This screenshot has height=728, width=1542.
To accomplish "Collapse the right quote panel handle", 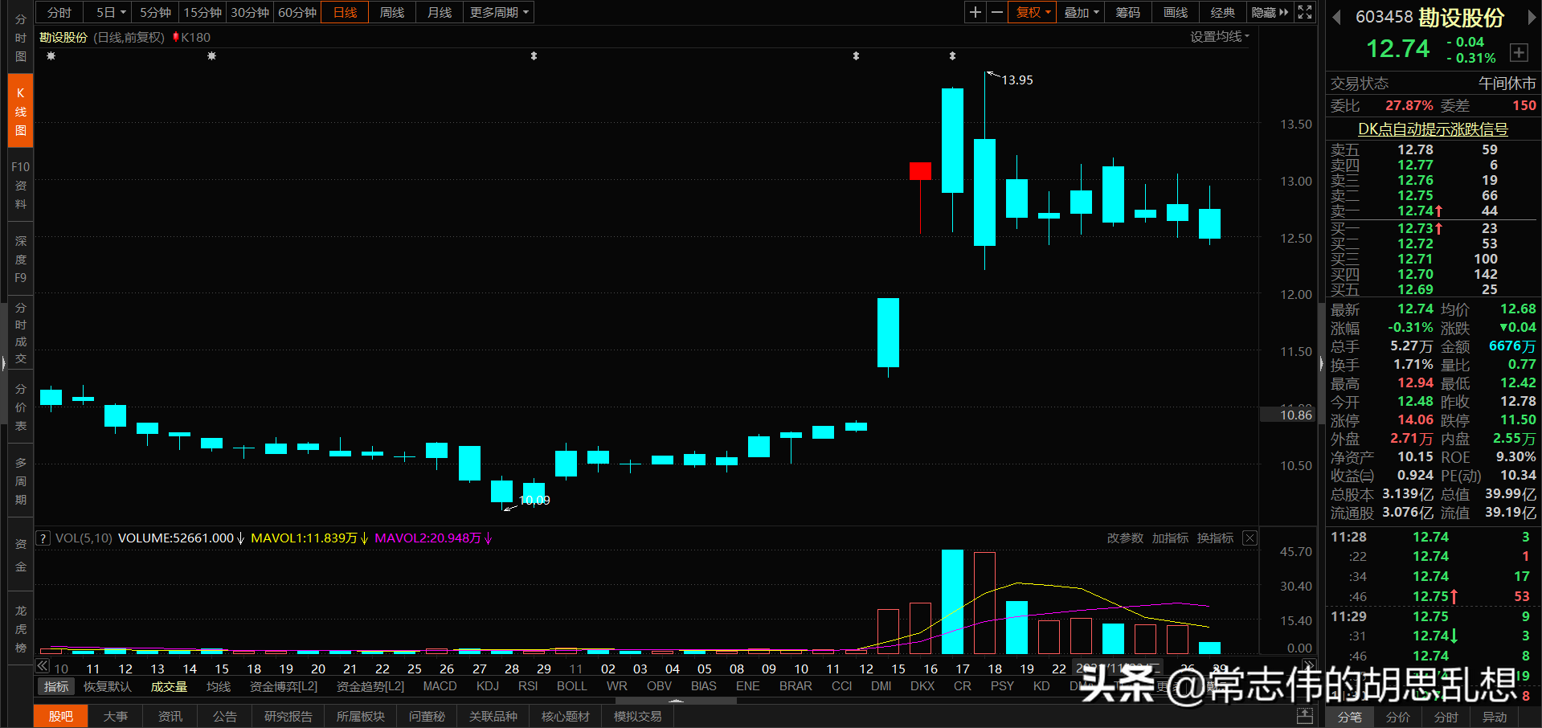I will tap(1321, 364).
